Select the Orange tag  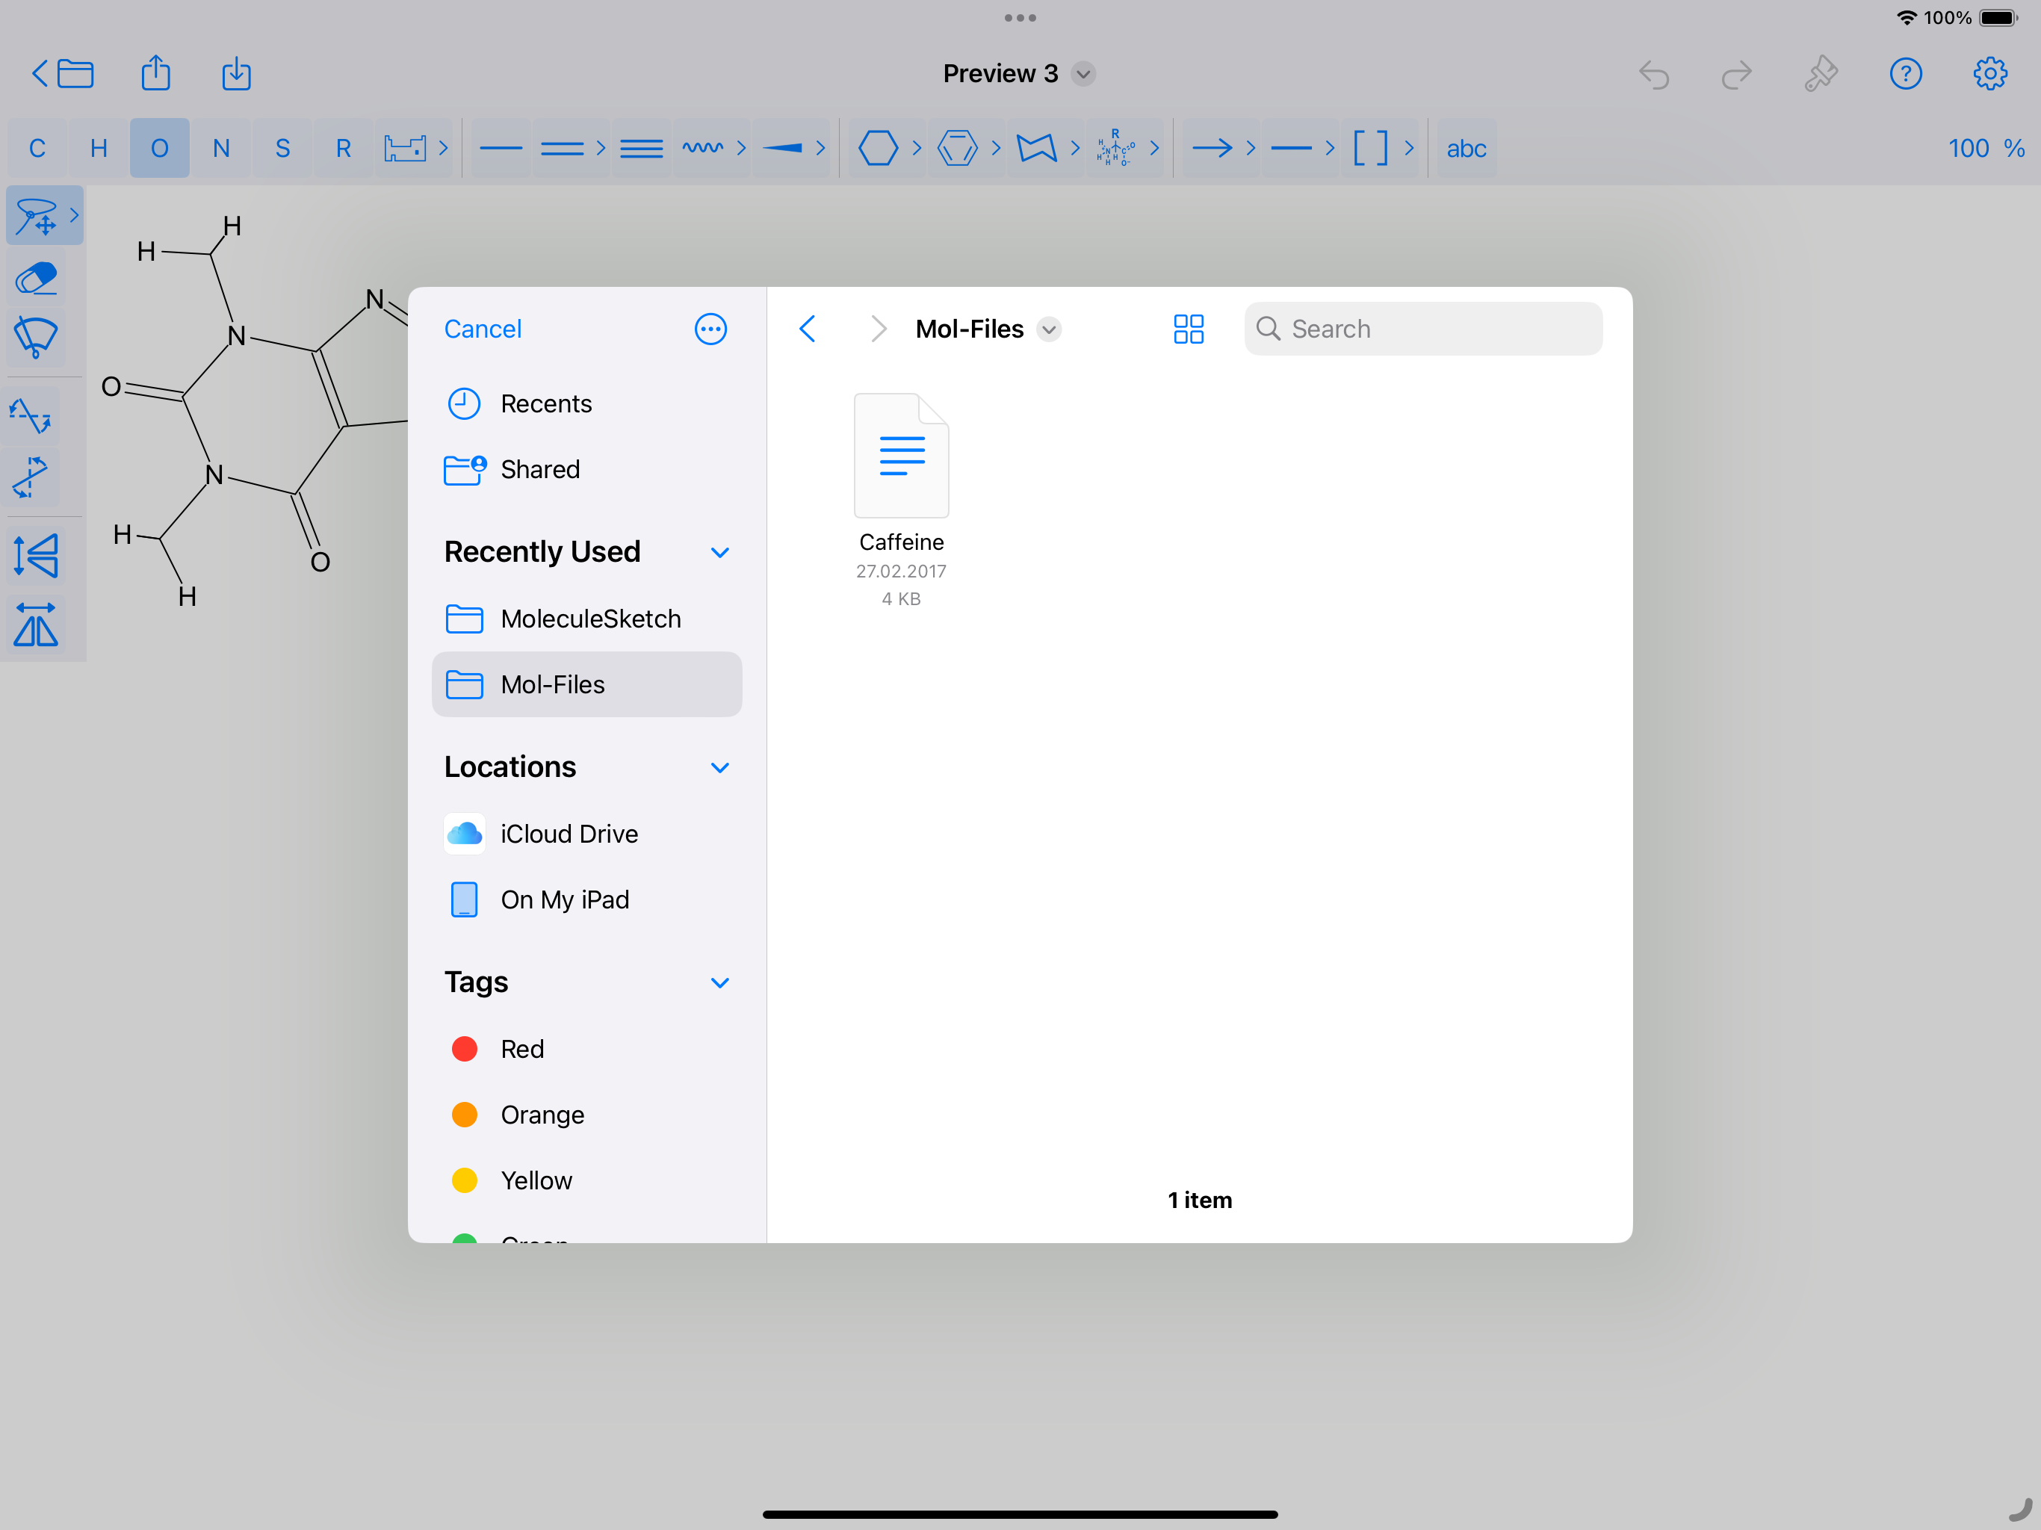pyautogui.click(x=587, y=1114)
